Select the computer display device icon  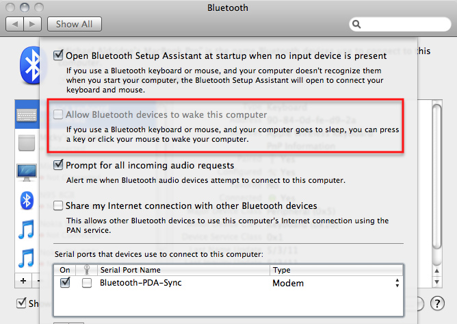tap(27, 171)
